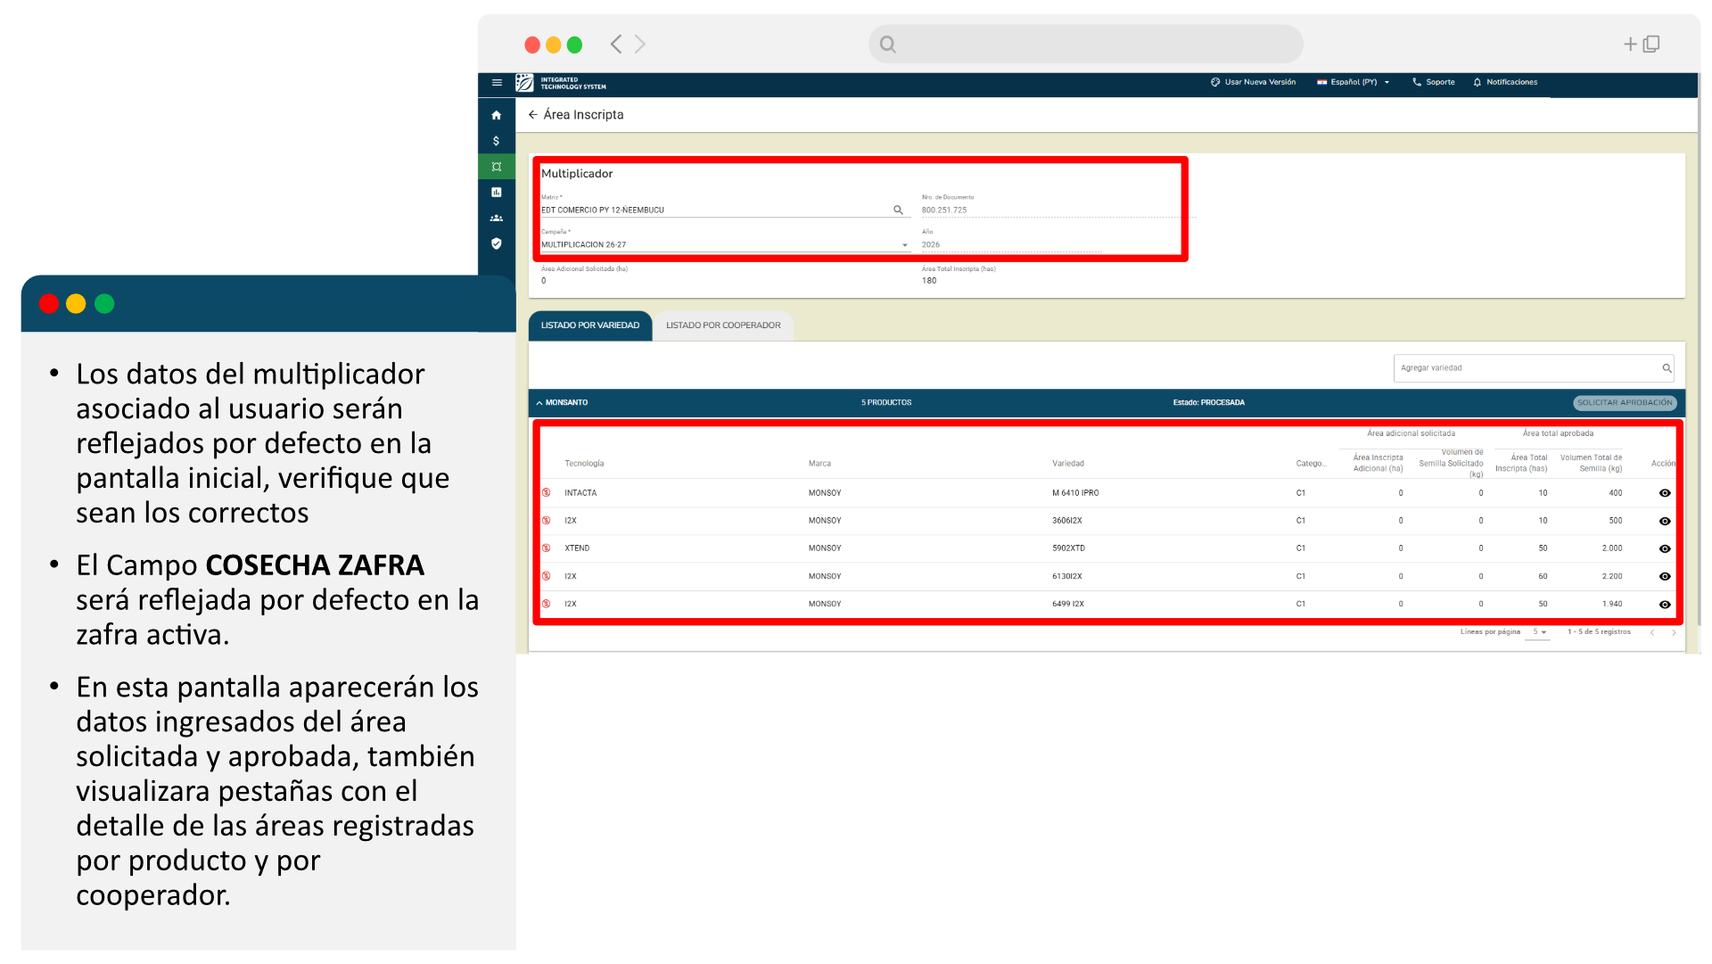This screenshot has width=1712, height=964.
Task: Collapse the MONSANTO group header
Action: pos(539,403)
